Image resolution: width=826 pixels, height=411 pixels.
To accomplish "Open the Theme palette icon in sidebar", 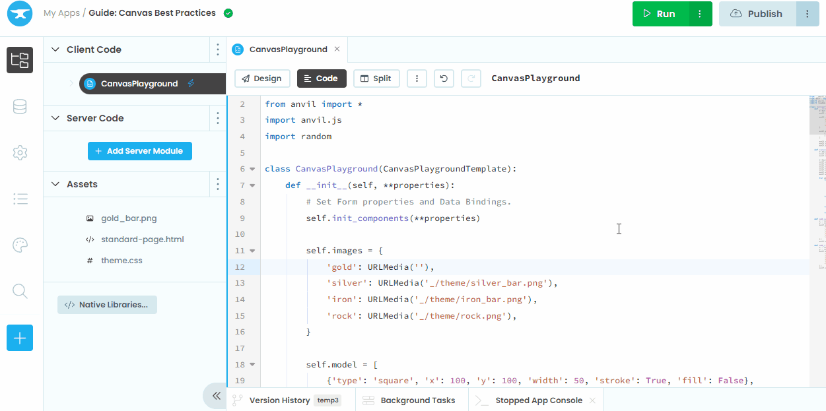I will pyautogui.click(x=20, y=245).
